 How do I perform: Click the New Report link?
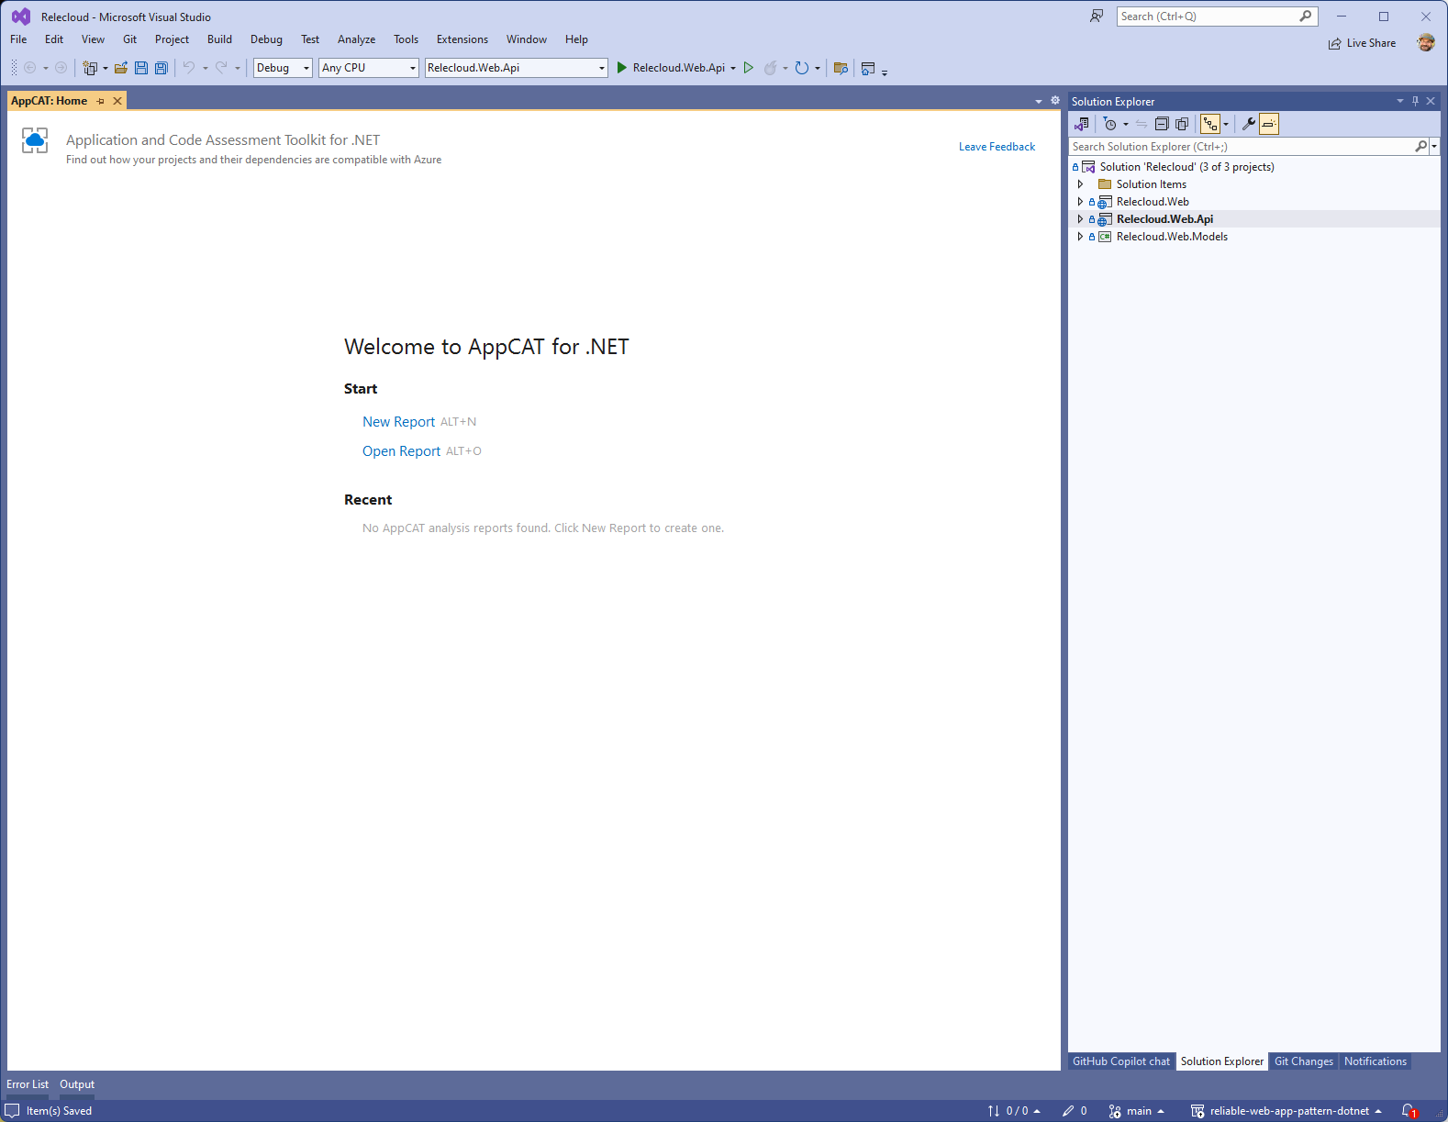(x=398, y=422)
